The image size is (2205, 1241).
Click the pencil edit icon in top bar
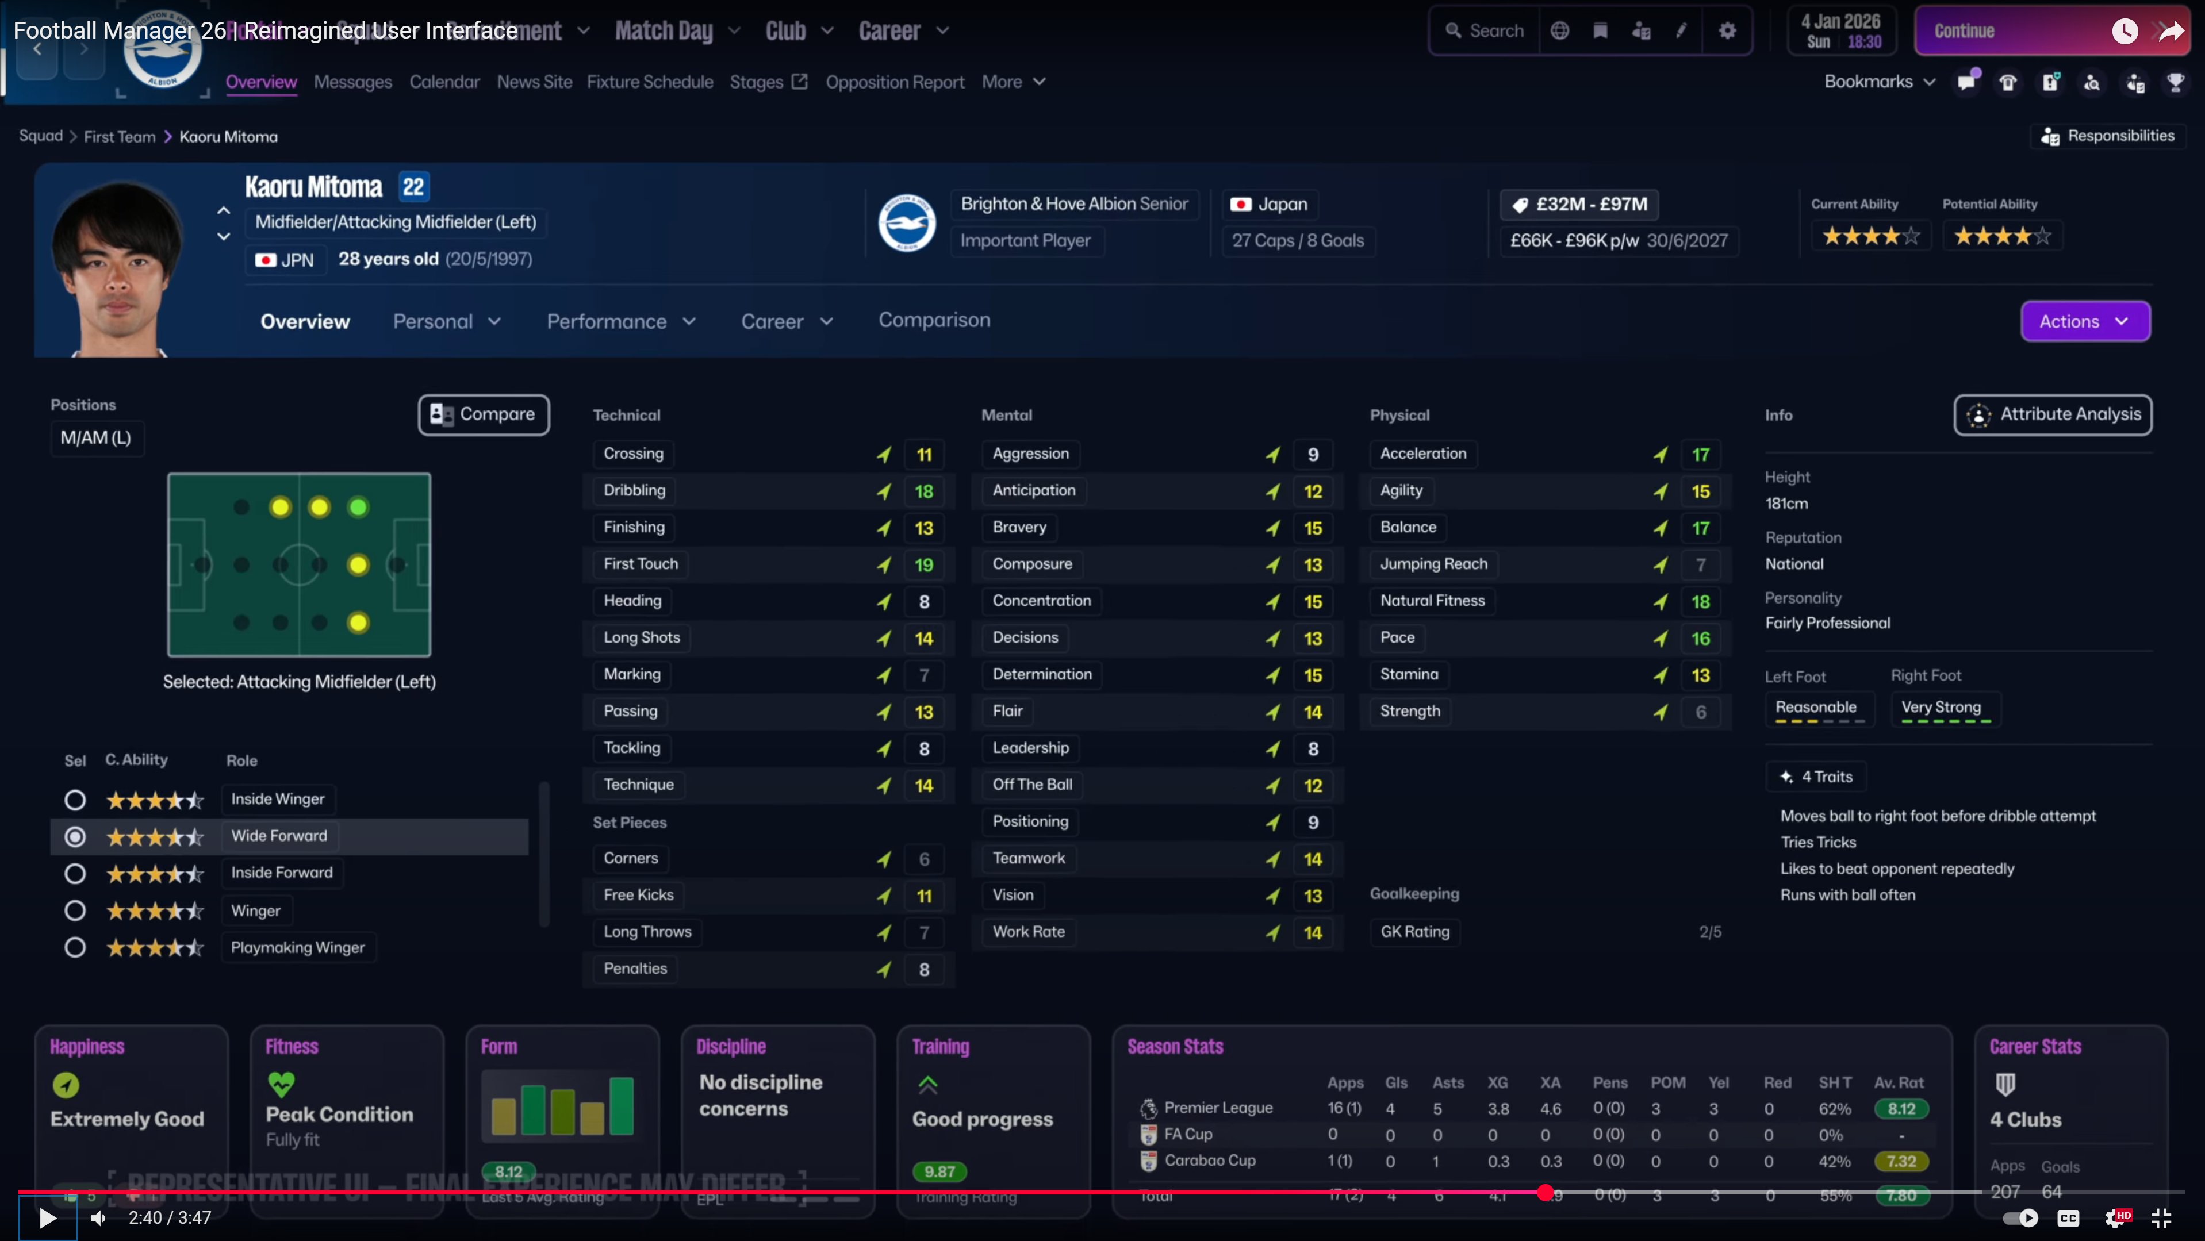click(x=1681, y=31)
